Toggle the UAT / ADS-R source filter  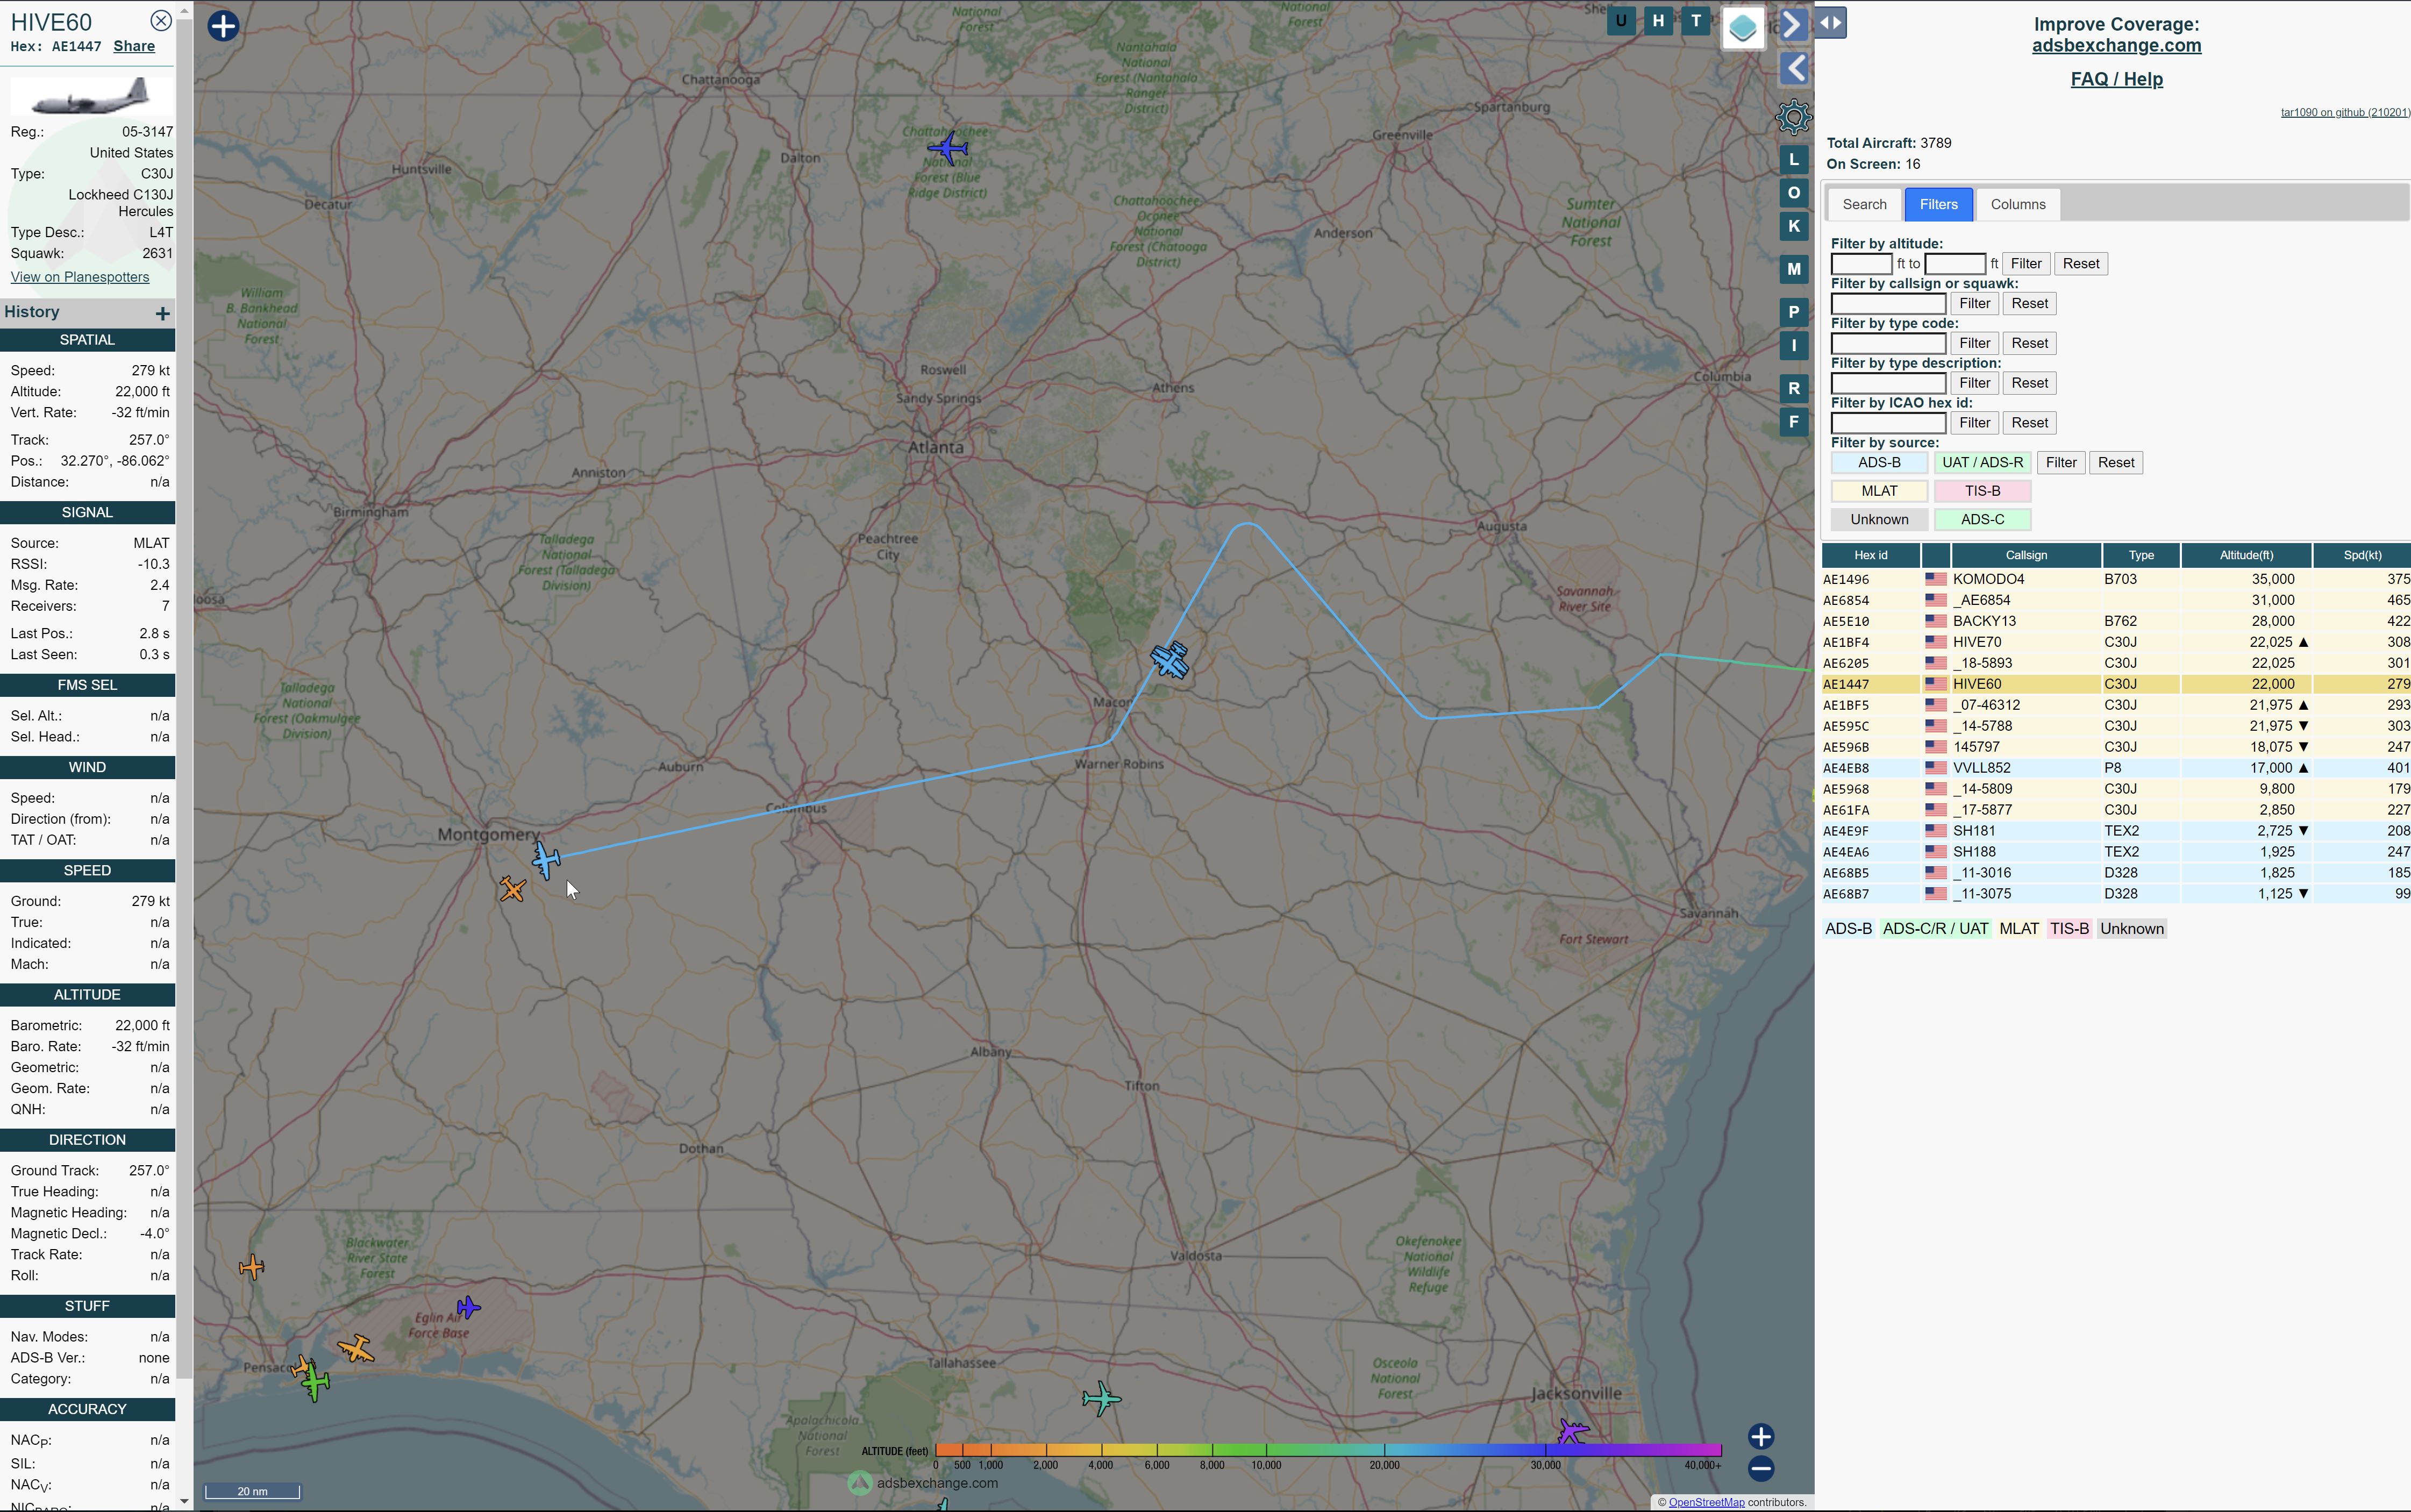point(1982,463)
